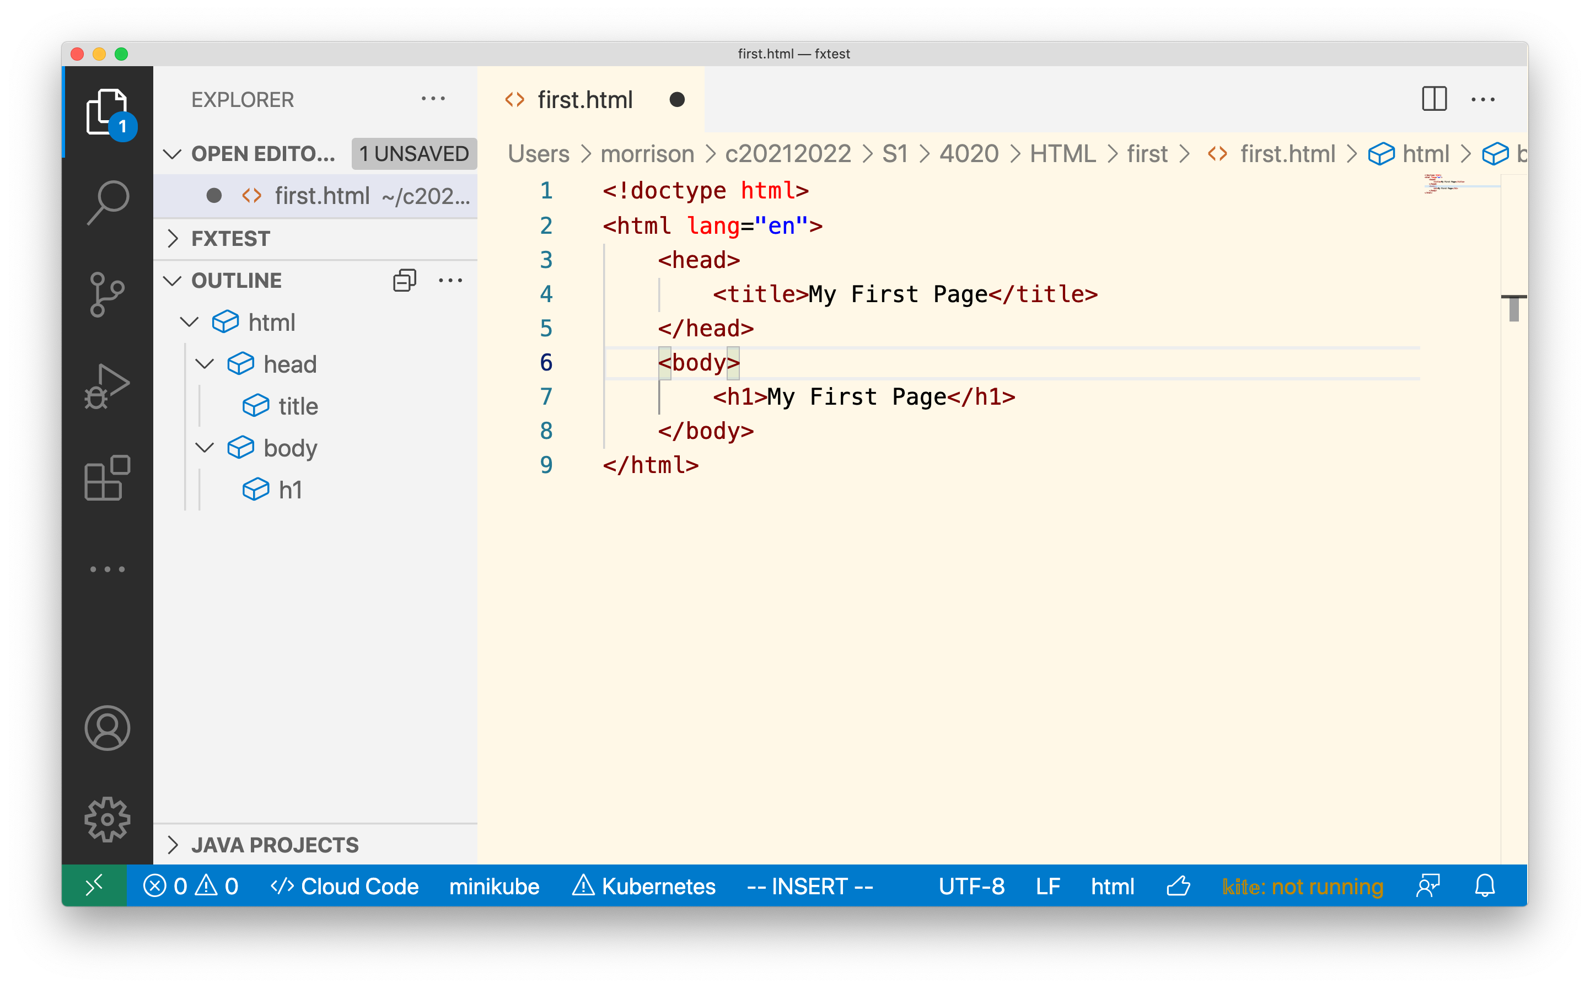Show additional views ellipsis in activity bar
Screen dimensions: 1590x988
point(107,569)
